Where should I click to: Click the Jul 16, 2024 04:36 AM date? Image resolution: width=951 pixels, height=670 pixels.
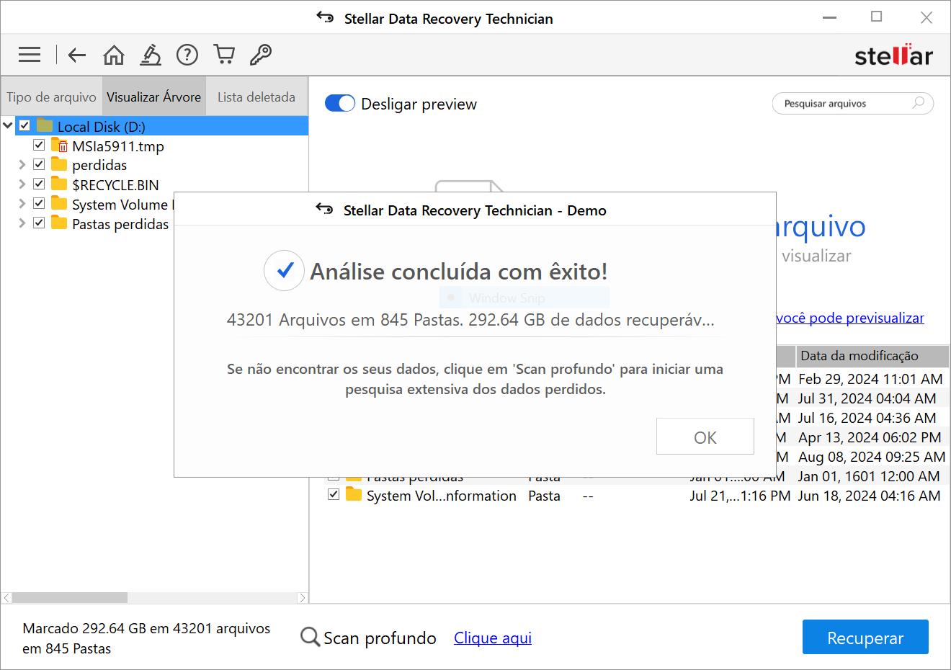[x=867, y=418]
